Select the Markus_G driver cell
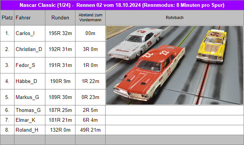The width and height of the screenshot is (244, 145). 30,97
